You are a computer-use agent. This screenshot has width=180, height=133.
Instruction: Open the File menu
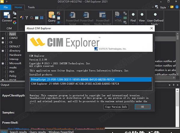pos(6,7)
